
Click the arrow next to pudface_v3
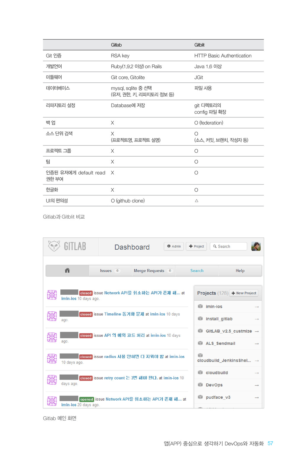[257, 398]
